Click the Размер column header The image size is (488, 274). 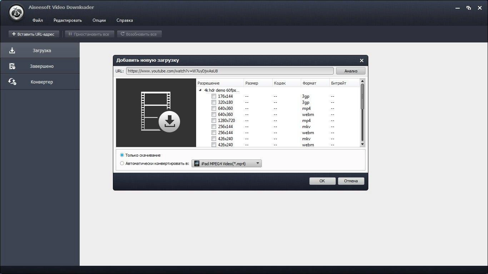coord(258,83)
